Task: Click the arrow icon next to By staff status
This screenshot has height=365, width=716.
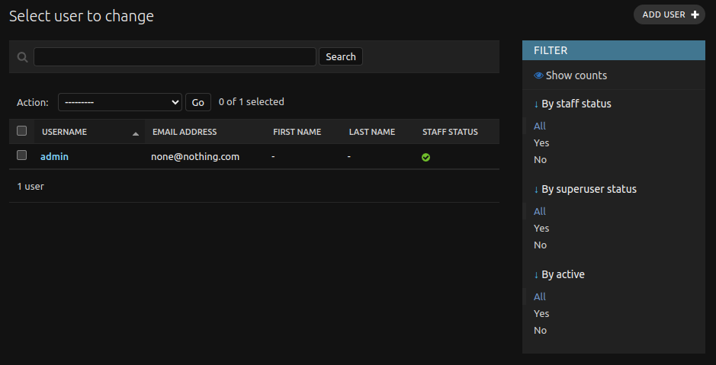Action: coord(536,104)
